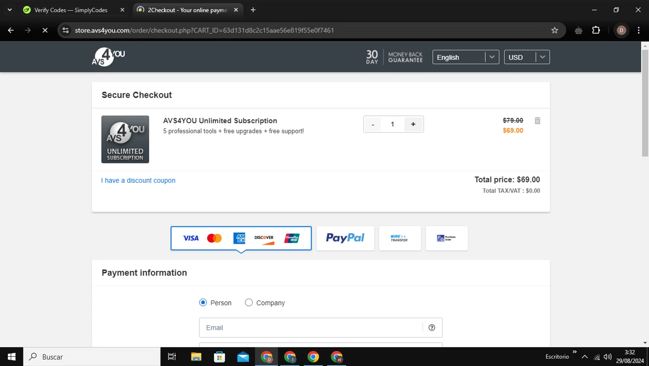Close the Verify Codes — SimplyCodes tab
Viewport: 649px width, 366px height.
(122, 10)
